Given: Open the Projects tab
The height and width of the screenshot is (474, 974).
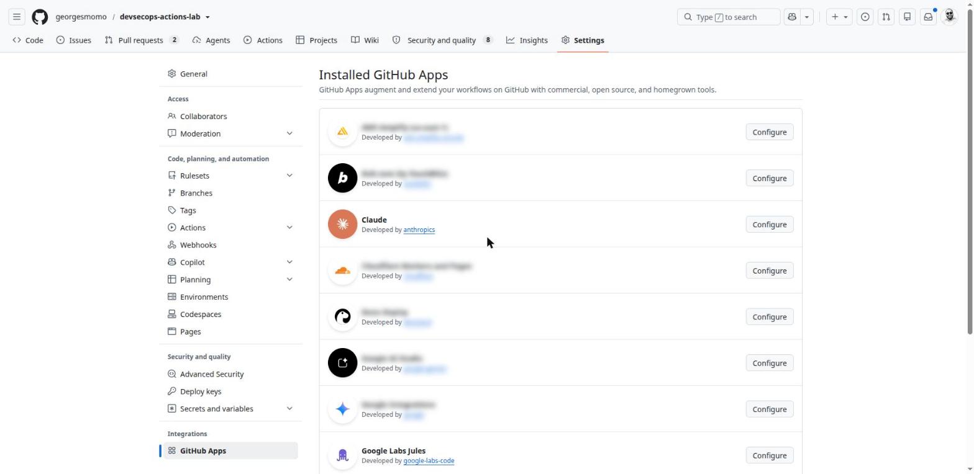Looking at the screenshot, I should [316, 40].
